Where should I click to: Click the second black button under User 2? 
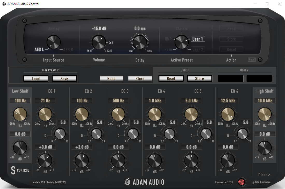point(259,78)
